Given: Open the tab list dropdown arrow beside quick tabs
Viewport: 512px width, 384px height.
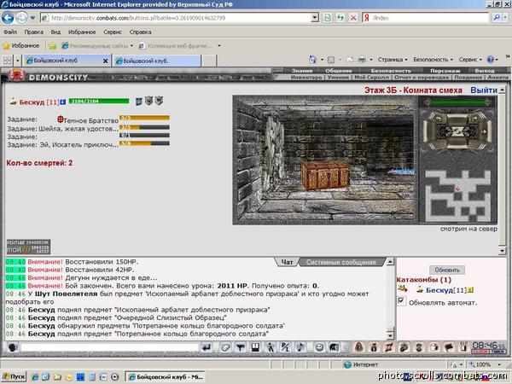Looking at the screenshot, I should click(x=18, y=61).
